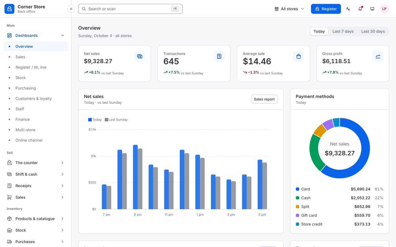Screen dimensions: 396x247
Task: Click the Products & catalogue box icon
Action: click(9, 219)
